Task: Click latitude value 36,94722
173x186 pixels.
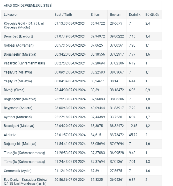Action: click(x=98, y=23)
